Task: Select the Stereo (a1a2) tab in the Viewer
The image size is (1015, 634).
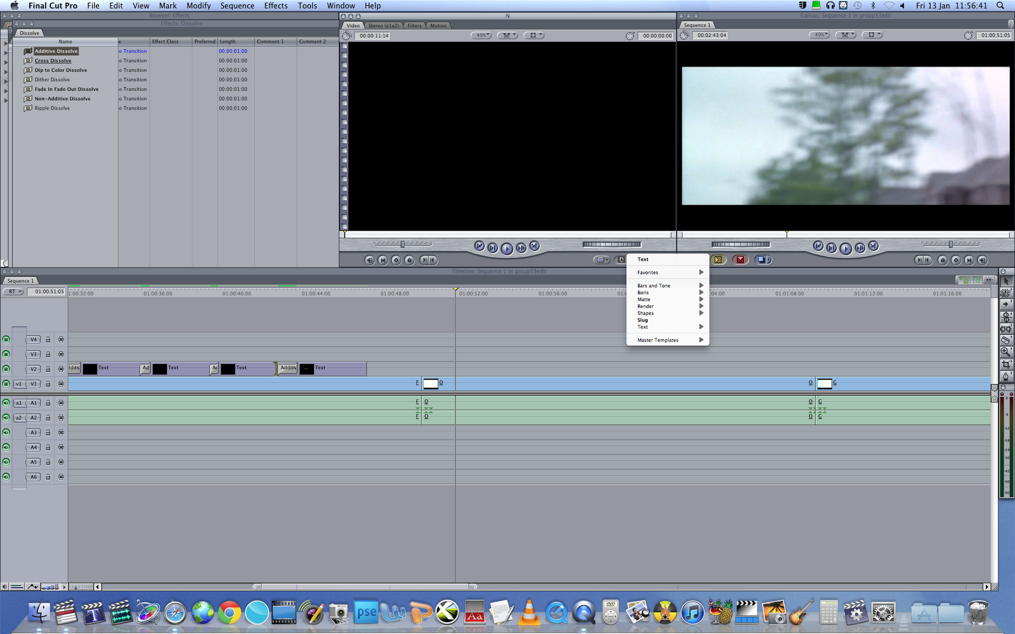Action: tap(384, 25)
